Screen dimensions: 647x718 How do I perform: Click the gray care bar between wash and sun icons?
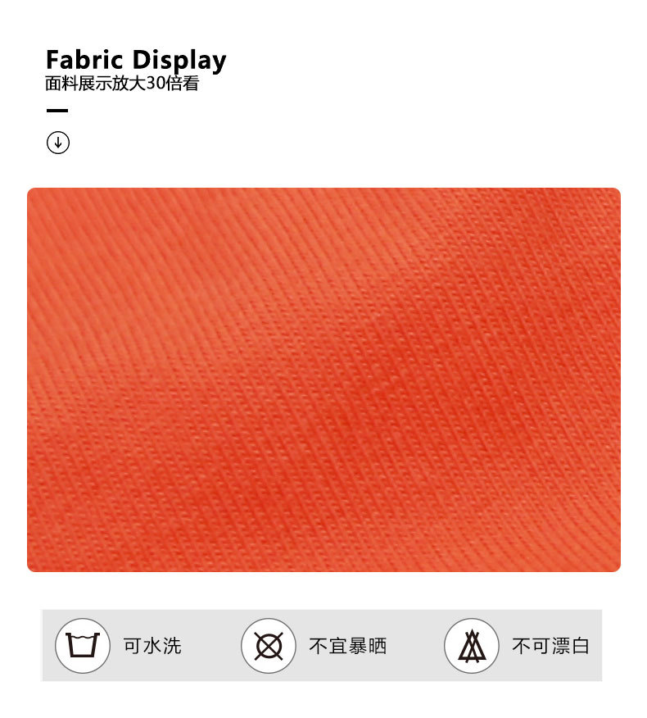(211, 646)
